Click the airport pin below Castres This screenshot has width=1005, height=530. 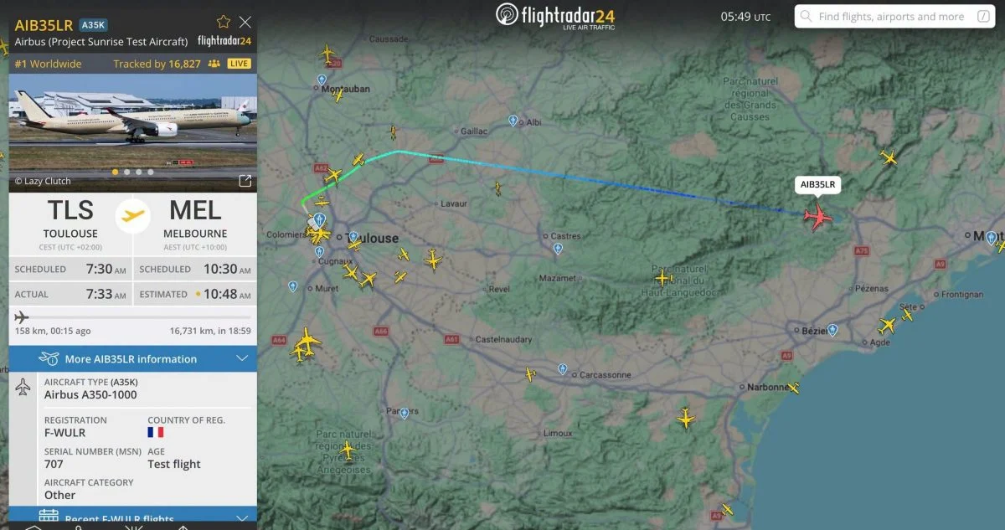click(558, 248)
